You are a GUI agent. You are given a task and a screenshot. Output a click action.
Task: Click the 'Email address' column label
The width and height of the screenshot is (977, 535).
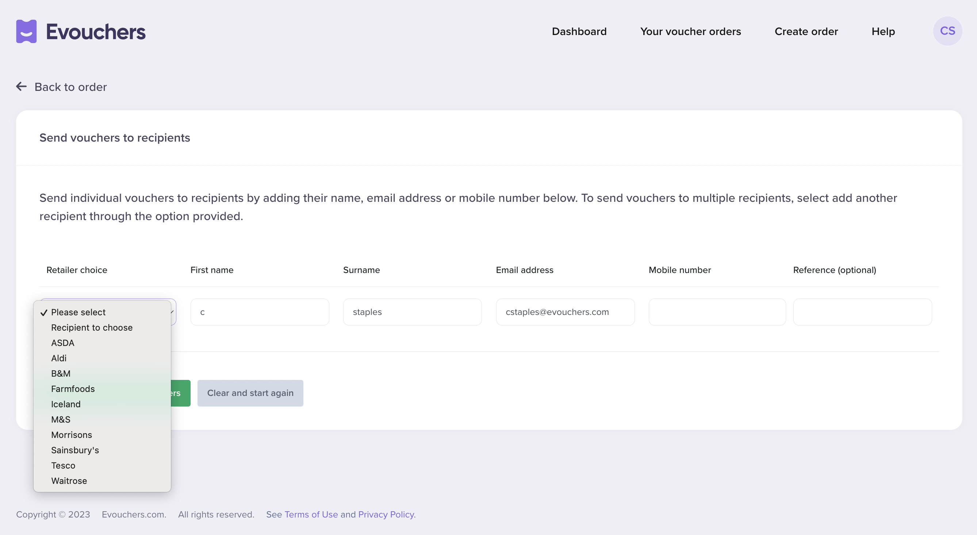(x=525, y=270)
